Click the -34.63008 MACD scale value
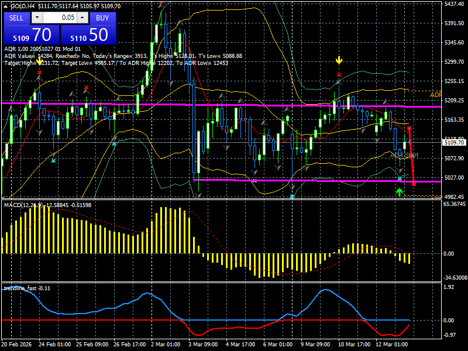Image resolution: width=468 pixels, height=351 pixels. coord(455,278)
